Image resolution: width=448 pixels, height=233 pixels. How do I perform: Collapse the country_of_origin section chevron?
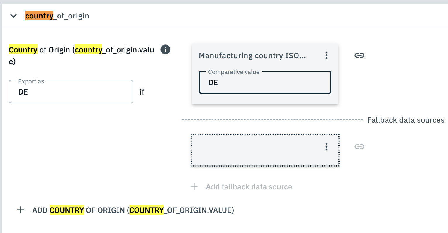pyautogui.click(x=13, y=16)
